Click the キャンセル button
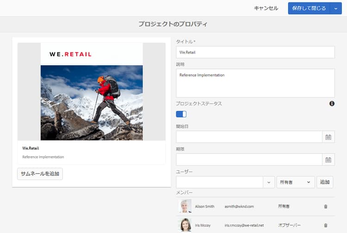 [266, 8]
